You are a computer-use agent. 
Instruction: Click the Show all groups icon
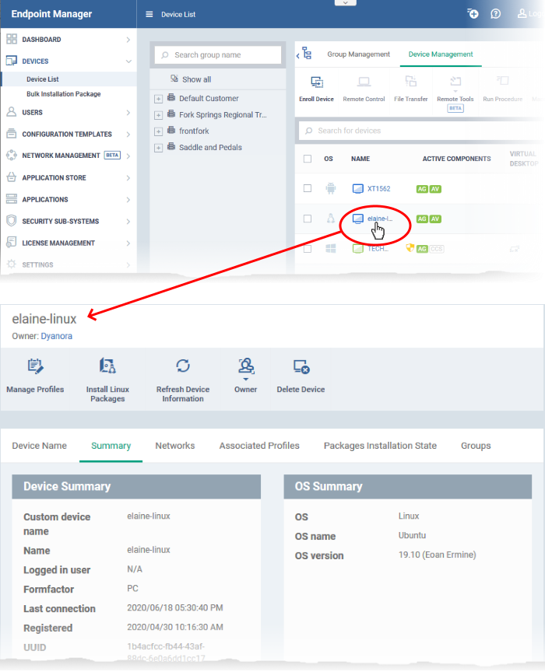(174, 79)
